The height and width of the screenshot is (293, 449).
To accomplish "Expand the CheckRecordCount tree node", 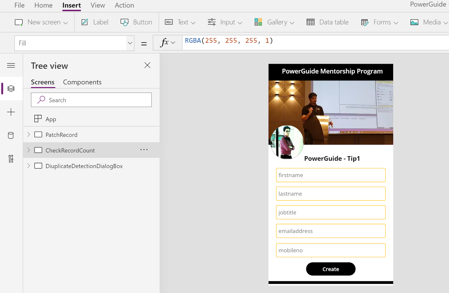I will 28,150.
